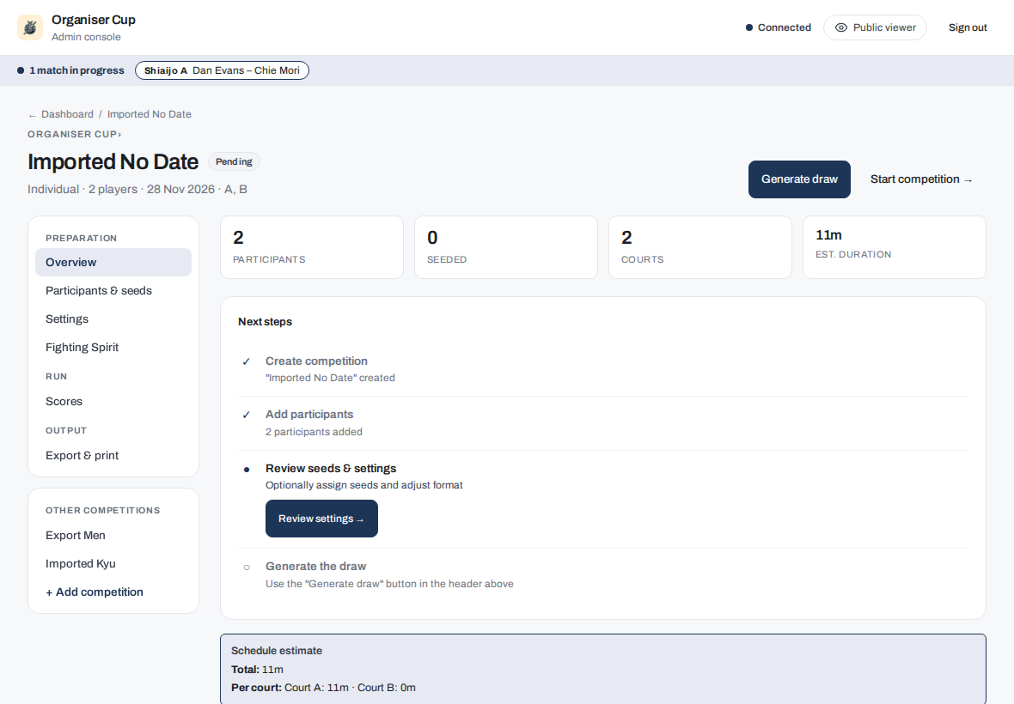1014x704 pixels.
Task: Click the Create competition step title
Action: [316, 361]
